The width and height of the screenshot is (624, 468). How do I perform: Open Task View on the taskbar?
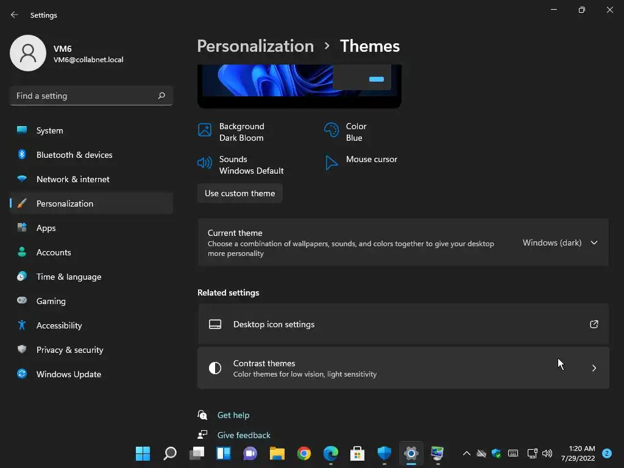click(x=197, y=453)
